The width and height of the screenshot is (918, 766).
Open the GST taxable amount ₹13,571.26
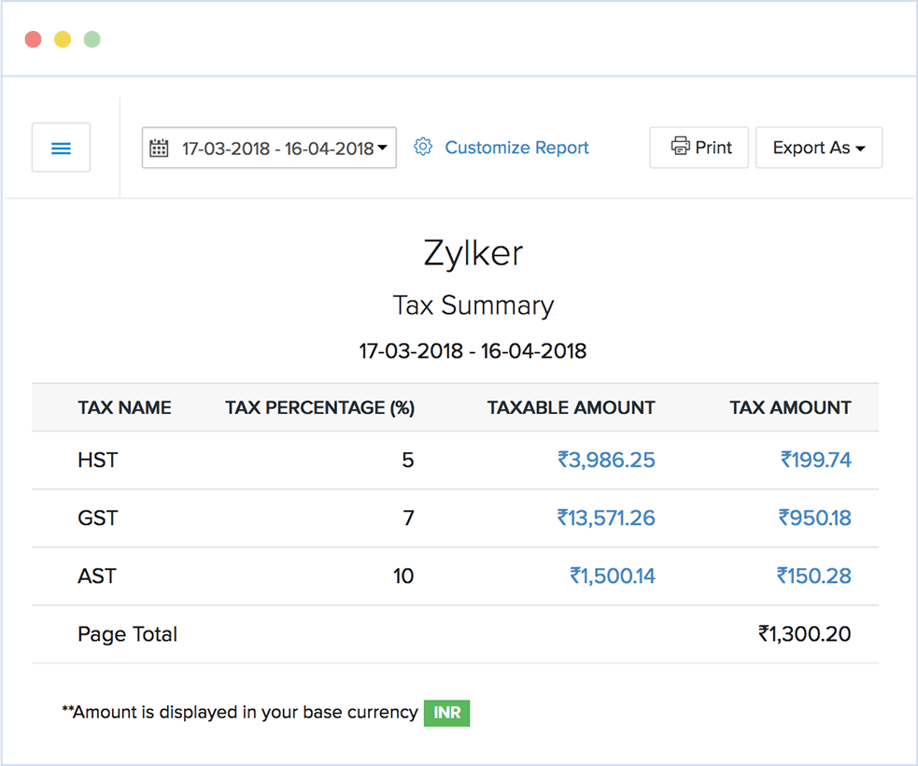(607, 518)
